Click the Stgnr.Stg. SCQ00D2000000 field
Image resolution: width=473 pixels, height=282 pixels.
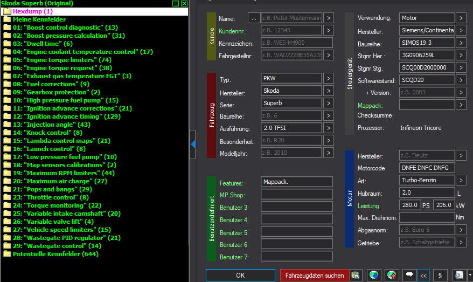click(x=427, y=67)
